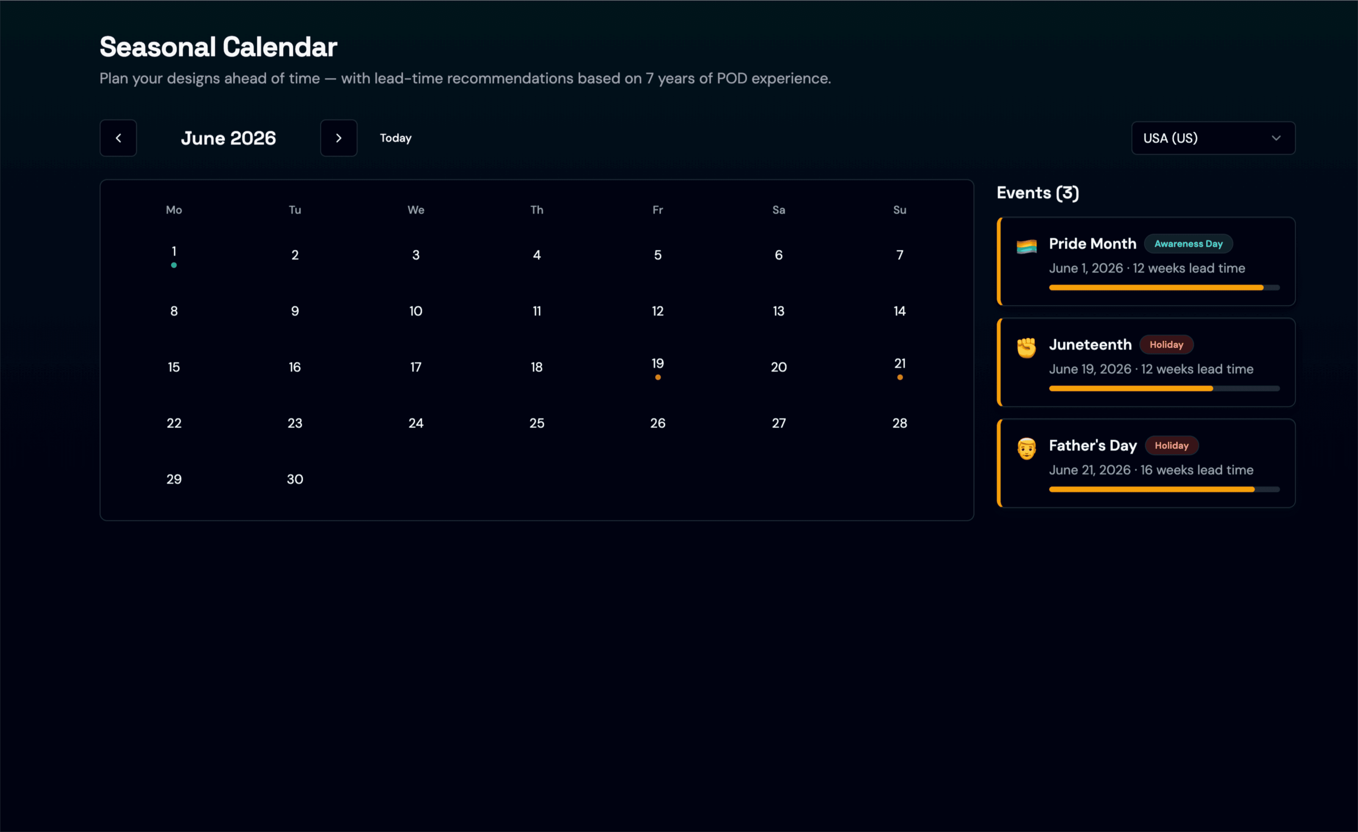The image size is (1358, 832).
Task: Click the Awareness Day tag badge
Action: (x=1188, y=244)
